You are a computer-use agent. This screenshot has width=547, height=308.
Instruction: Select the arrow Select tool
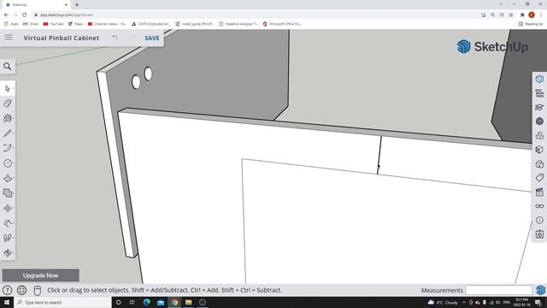tap(8, 89)
